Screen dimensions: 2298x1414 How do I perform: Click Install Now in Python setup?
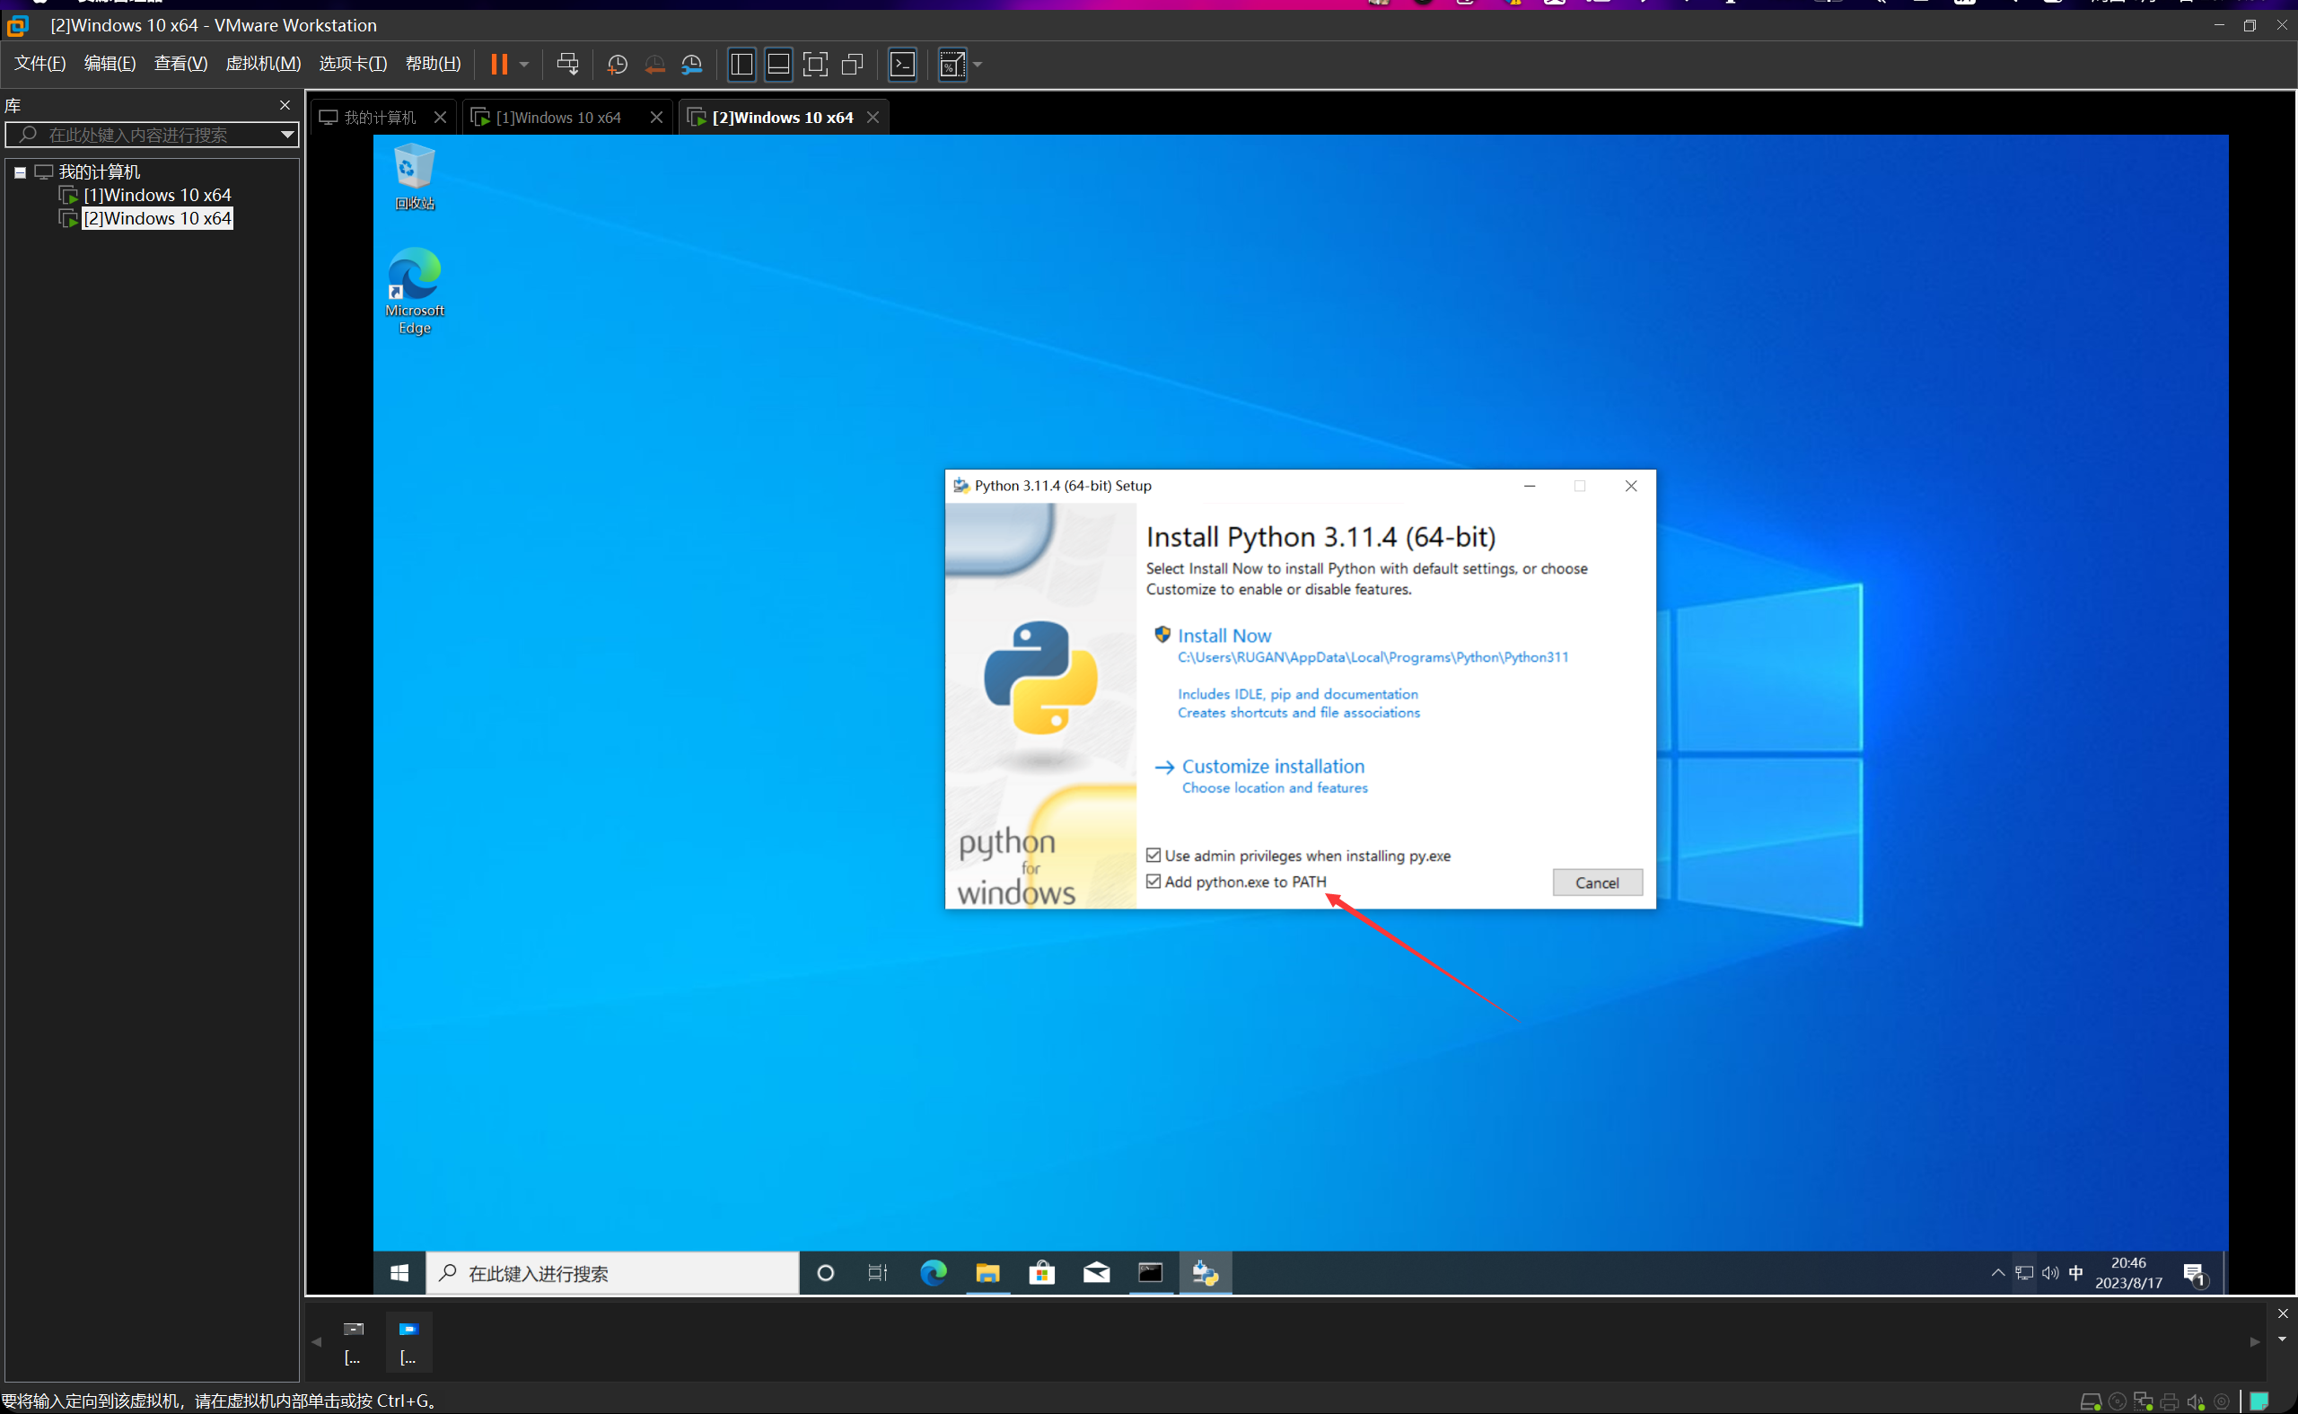point(1224,635)
